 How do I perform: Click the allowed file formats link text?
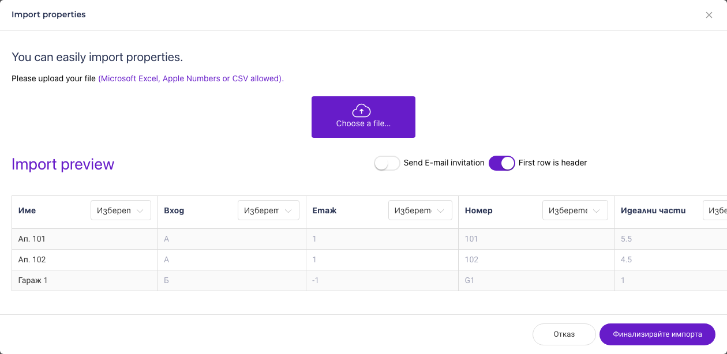click(x=191, y=78)
